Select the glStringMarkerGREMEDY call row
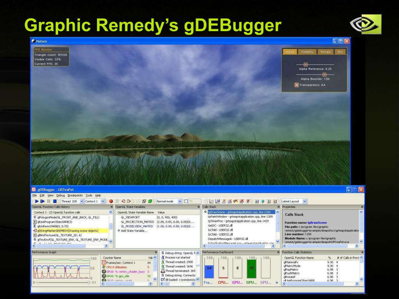 click(x=71, y=231)
